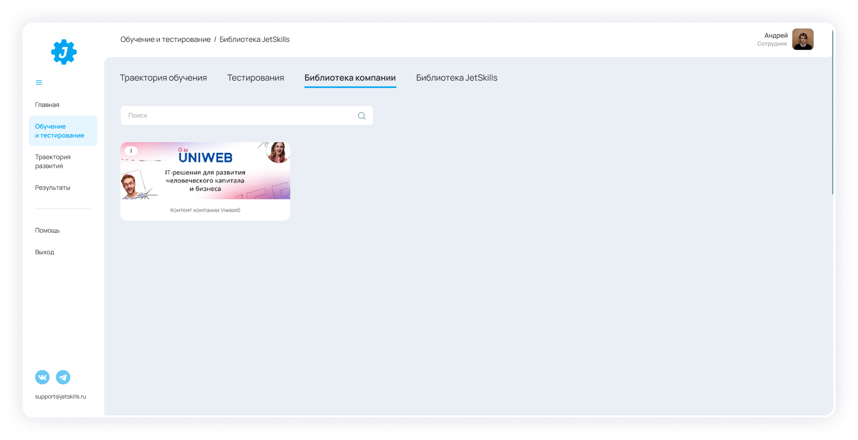The image size is (858, 440).
Task: Click the JetSkills gear logo
Action: click(64, 52)
